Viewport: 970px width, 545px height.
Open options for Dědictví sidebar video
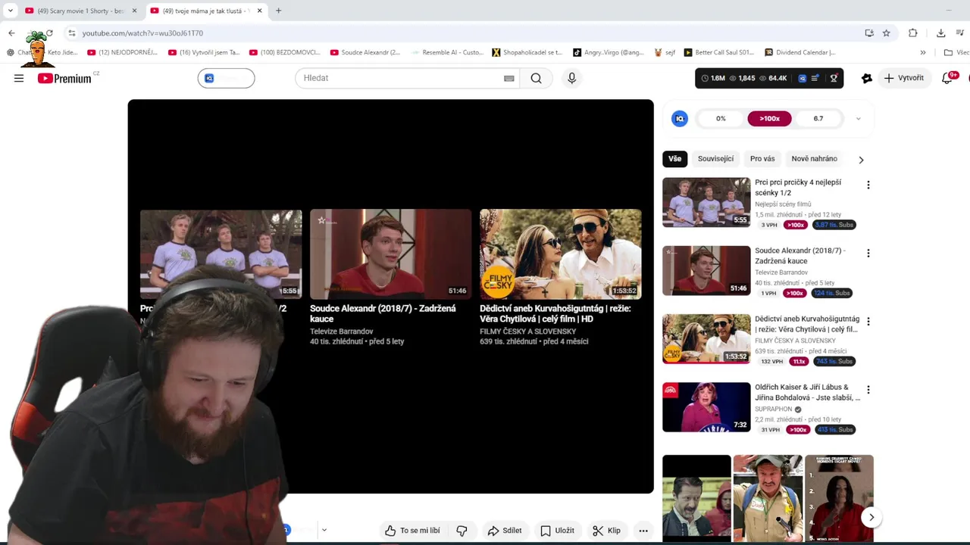click(x=868, y=321)
